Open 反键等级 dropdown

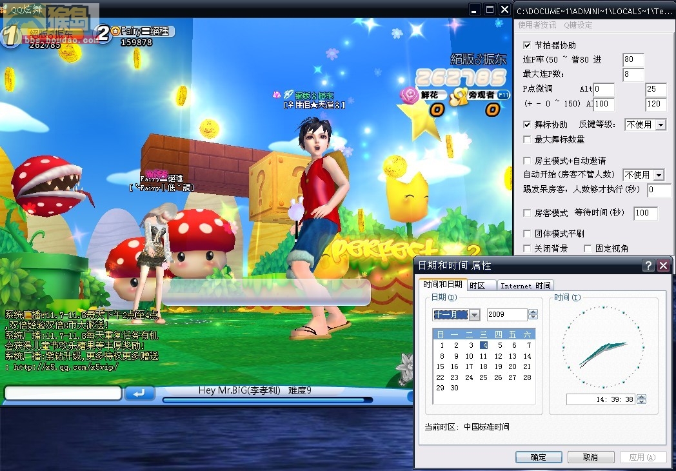(x=661, y=125)
